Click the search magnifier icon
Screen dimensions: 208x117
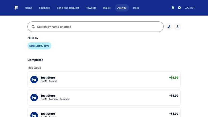pyautogui.click(x=33, y=27)
